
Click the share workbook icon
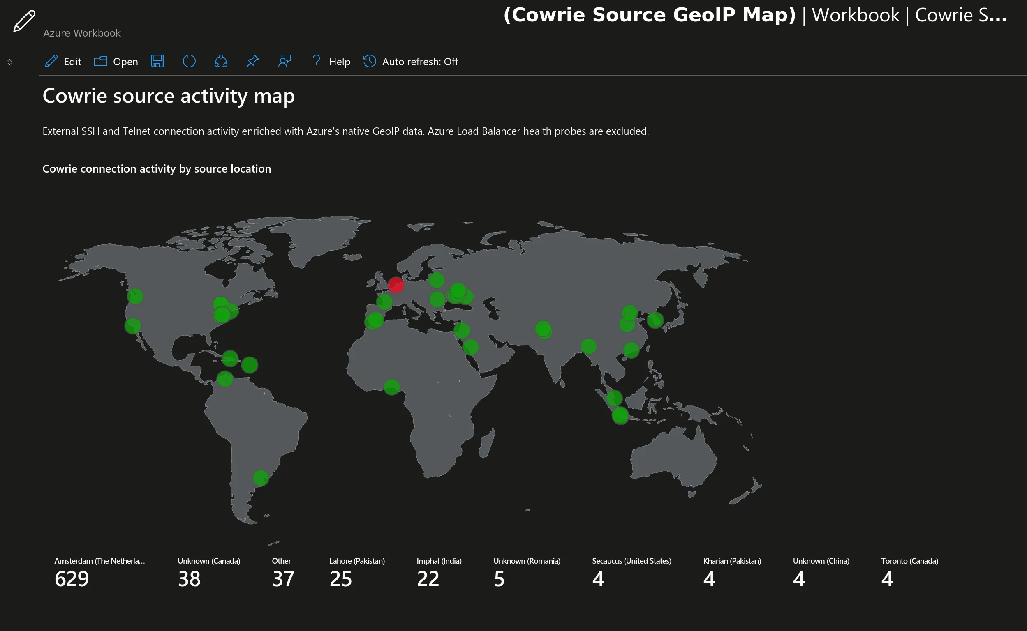point(221,61)
